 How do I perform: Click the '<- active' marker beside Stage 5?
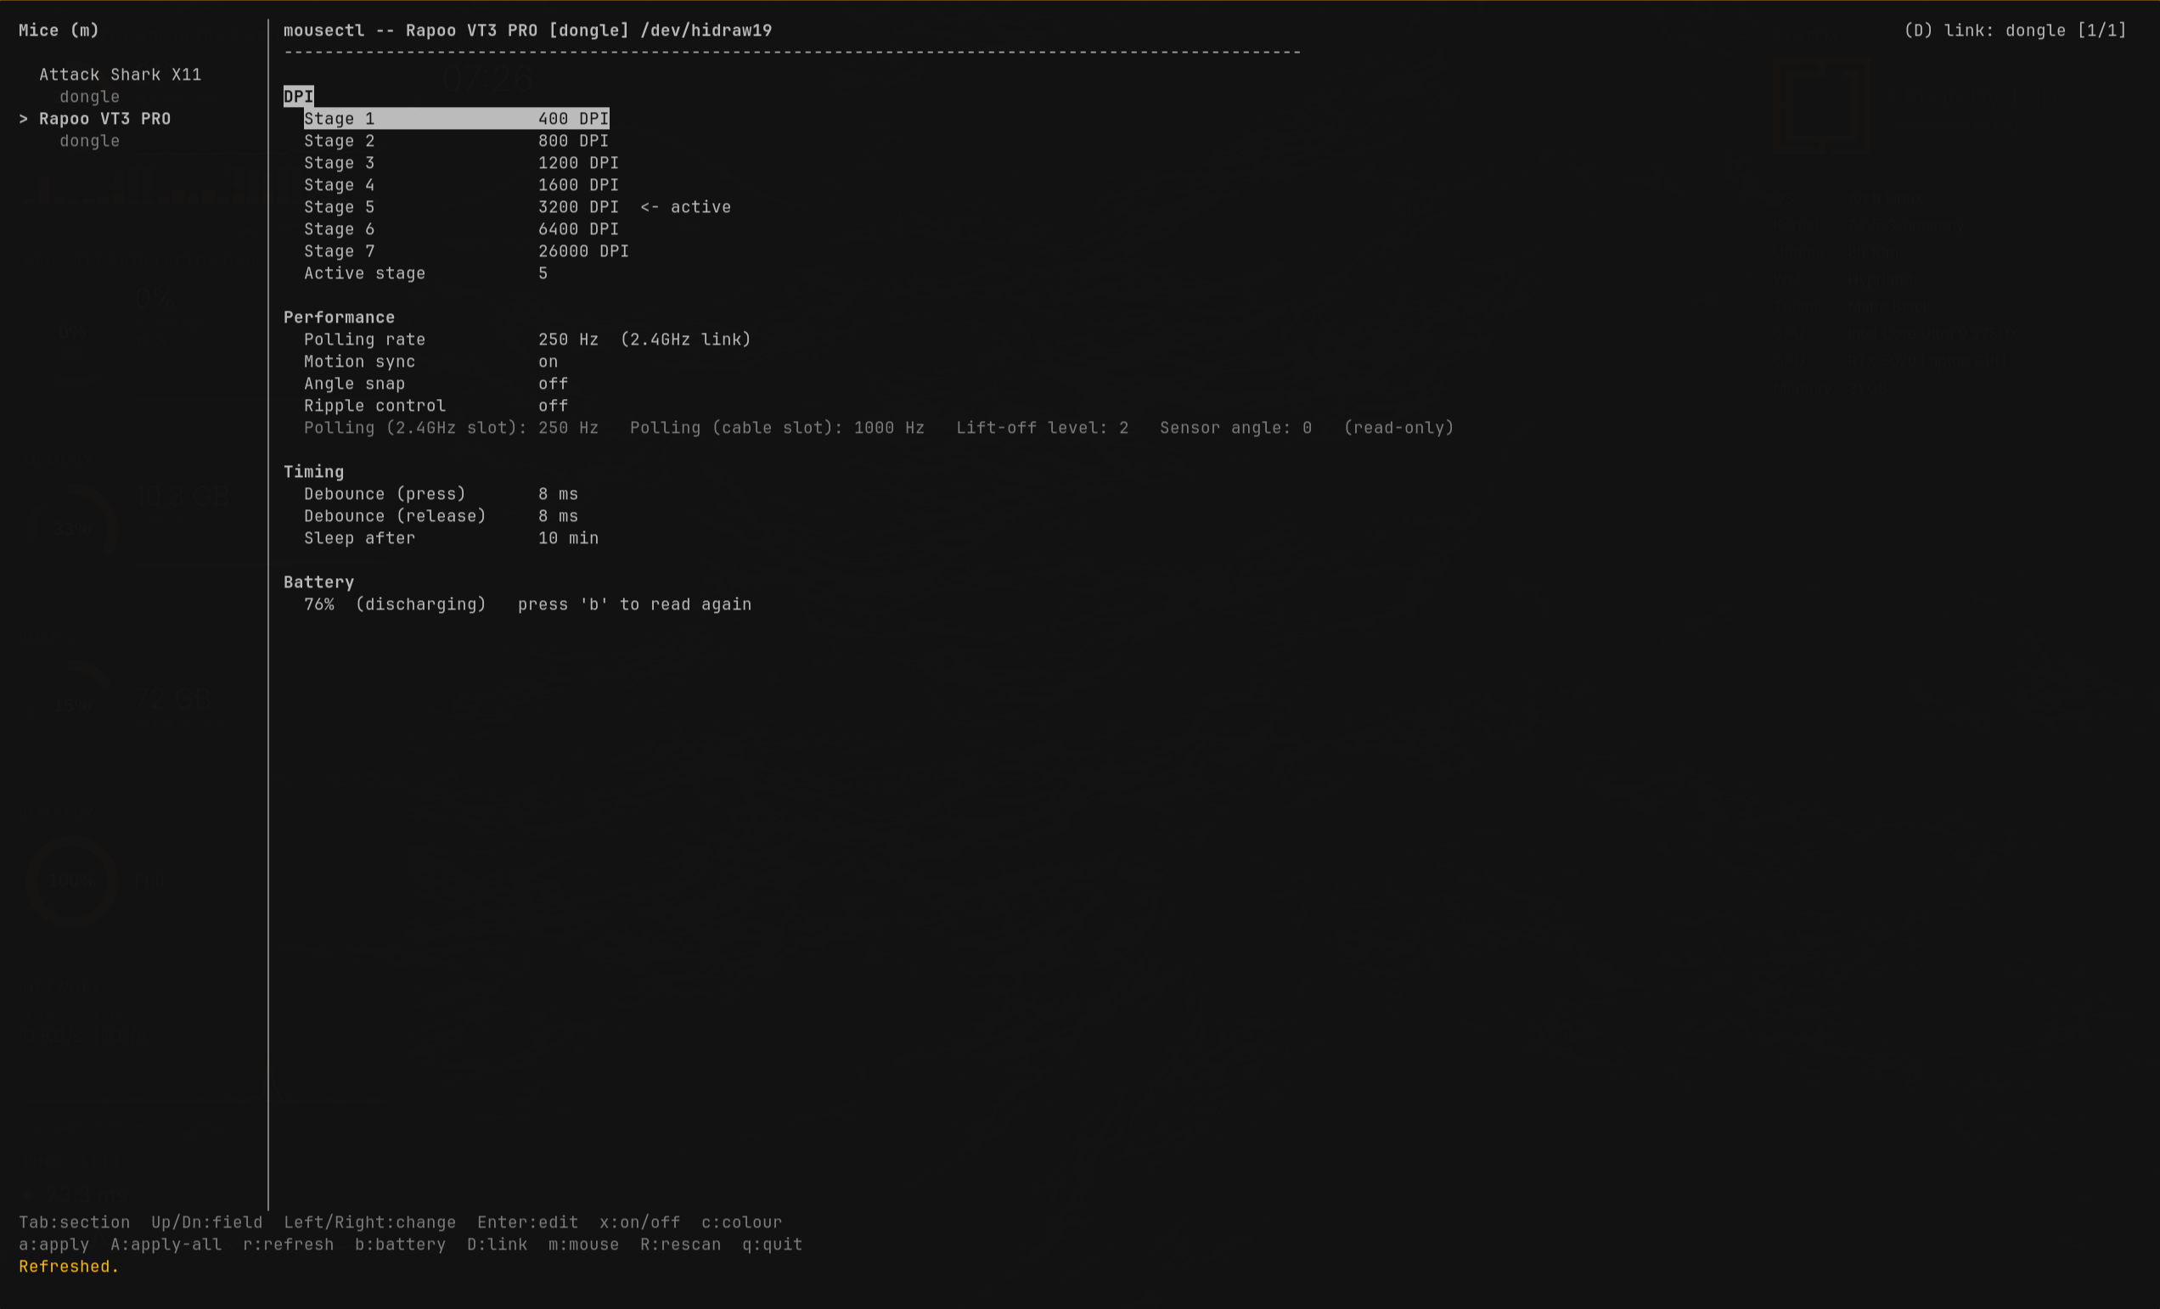click(685, 207)
